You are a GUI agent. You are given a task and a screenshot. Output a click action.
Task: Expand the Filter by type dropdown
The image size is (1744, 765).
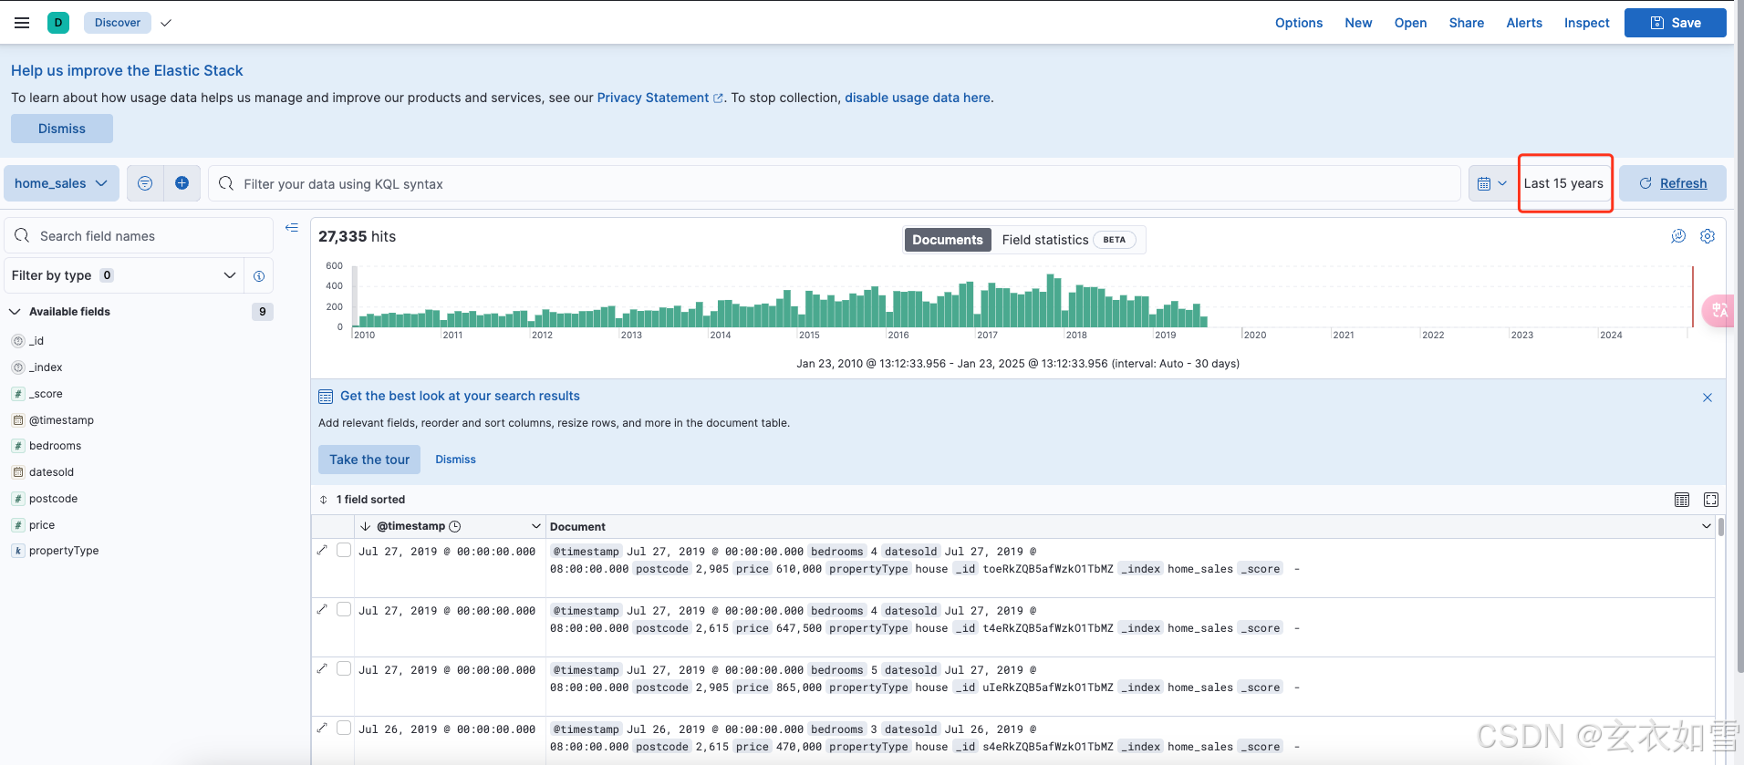coord(124,275)
